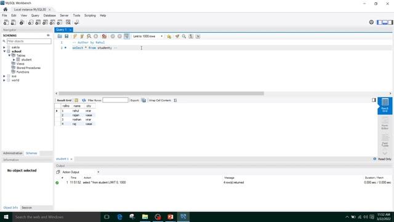The width and height of the screenshot is (394, 222).
Task: Switch to the Administration tab
Action: pyautogui.click(x=13, y=153)
